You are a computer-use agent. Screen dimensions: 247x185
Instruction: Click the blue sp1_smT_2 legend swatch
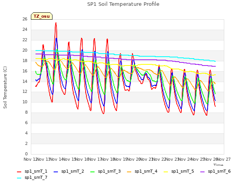click(x=56, y=172)
